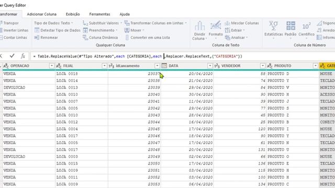
Task: Select the OPERACAO column header
Action: (x=29, y=66)
